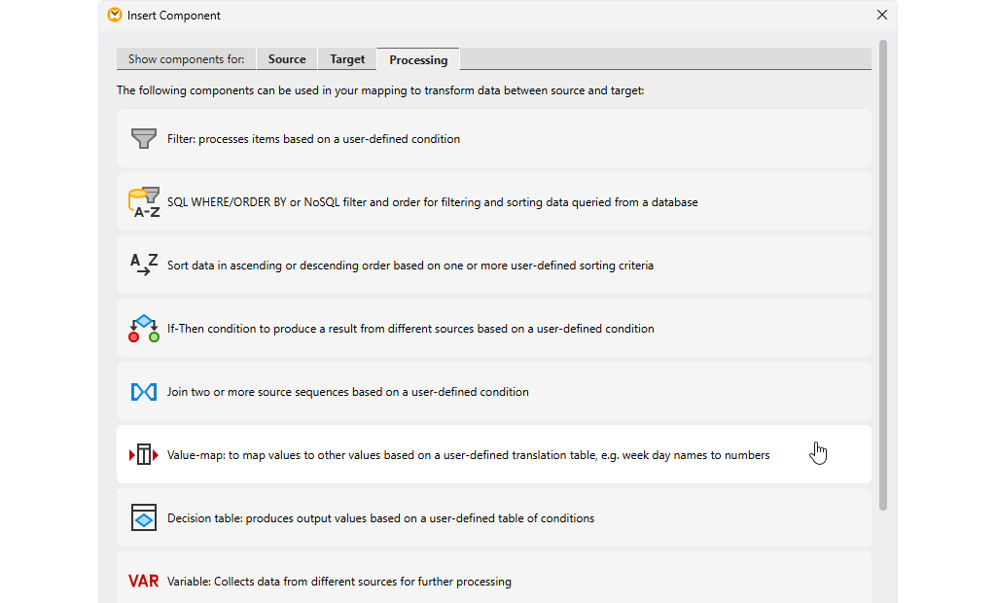The image size is (997, 603).
Task: Open the Target tab
Action: (x=347, y=59)
